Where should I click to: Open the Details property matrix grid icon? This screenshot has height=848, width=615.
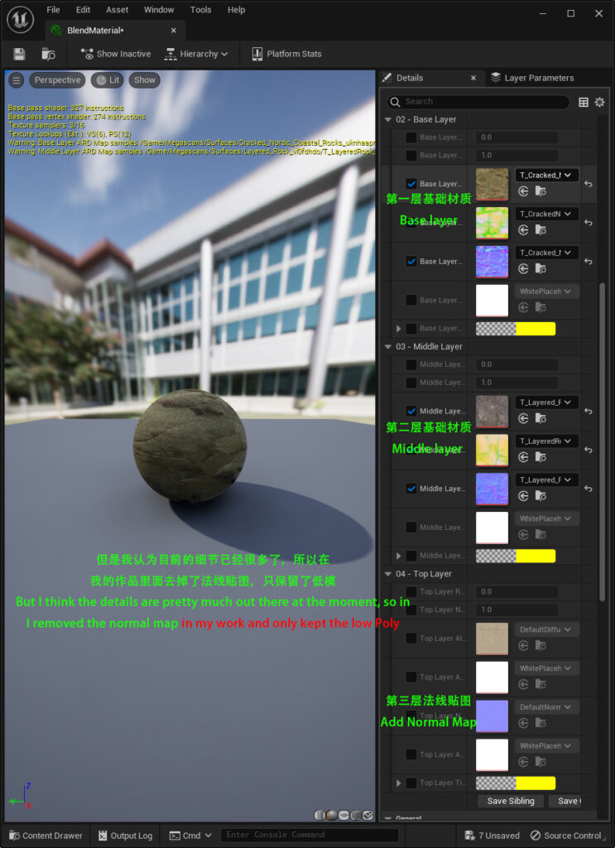(583, 102)
